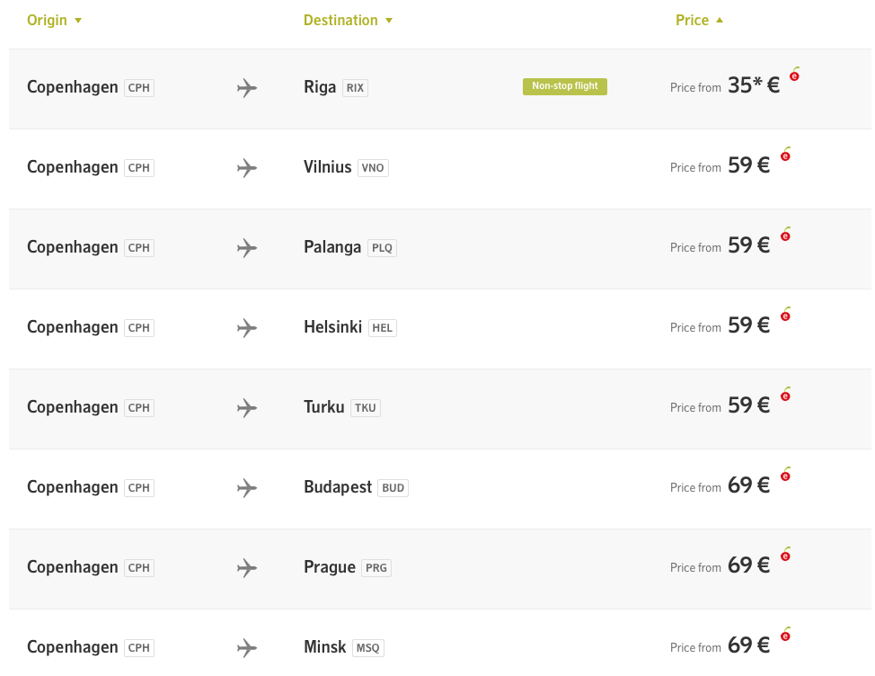
Task: Click the airplane icon in the Helsinki row
Action: [x=247, y=328]
